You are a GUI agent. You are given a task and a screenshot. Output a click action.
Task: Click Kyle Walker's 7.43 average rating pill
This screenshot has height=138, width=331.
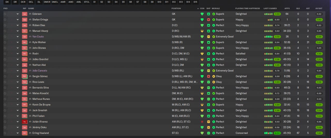coord(319,42)
